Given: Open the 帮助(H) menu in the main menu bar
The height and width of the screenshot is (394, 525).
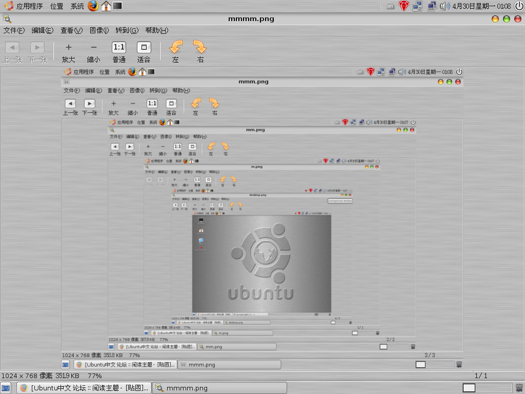Looking at the screenshot, I should point(157,30).
